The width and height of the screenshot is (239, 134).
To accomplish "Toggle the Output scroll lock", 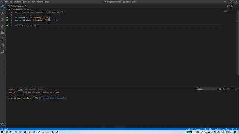I will [x=224, y=89].
